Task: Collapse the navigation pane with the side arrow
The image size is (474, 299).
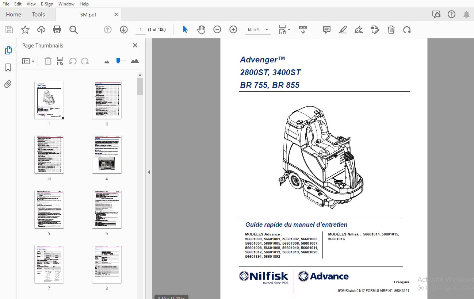Action: (149, 172)
